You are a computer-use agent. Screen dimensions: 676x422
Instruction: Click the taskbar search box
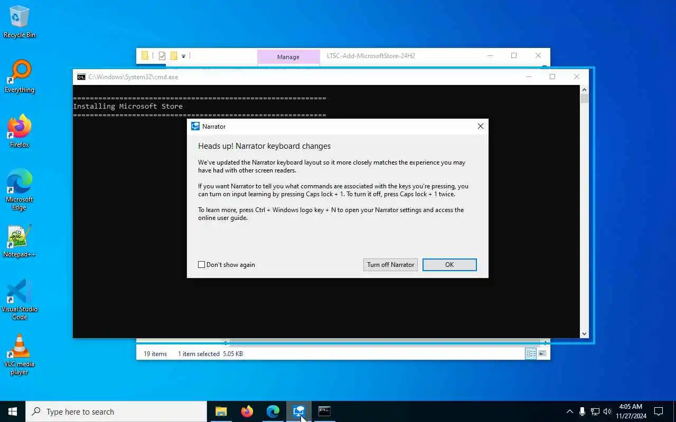point(116,411)
